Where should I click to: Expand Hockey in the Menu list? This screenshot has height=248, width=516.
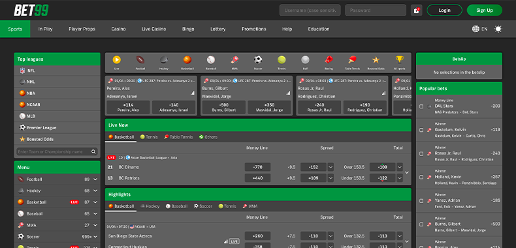[95, 191]
